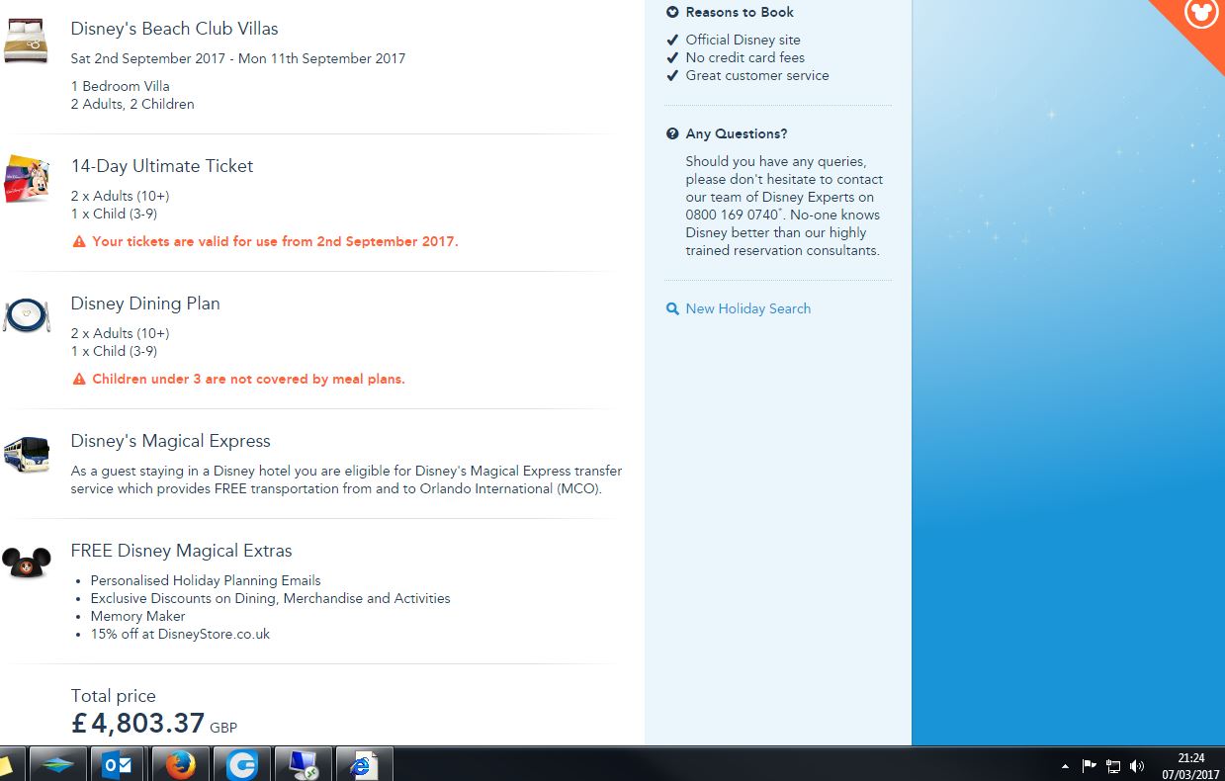Click the checkmark beside Great customer service
Image resolution: width=1225 pixels, height=781 pixels.
point(672,75)
